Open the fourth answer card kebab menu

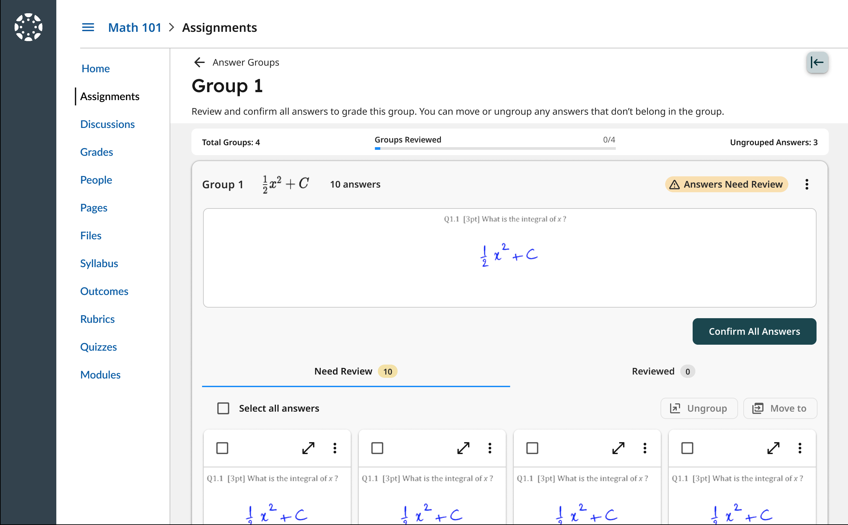(x=799, y=448)
